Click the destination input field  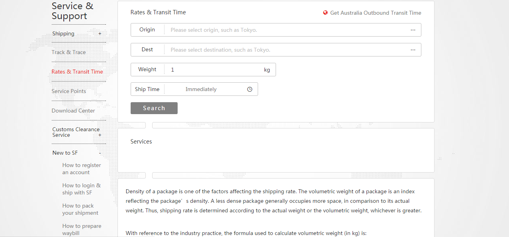287,50
